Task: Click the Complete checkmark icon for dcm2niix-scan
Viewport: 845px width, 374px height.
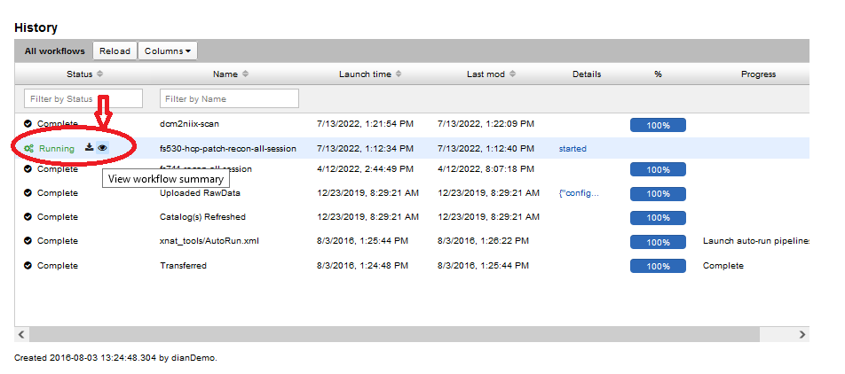Action: coord(28,124)
